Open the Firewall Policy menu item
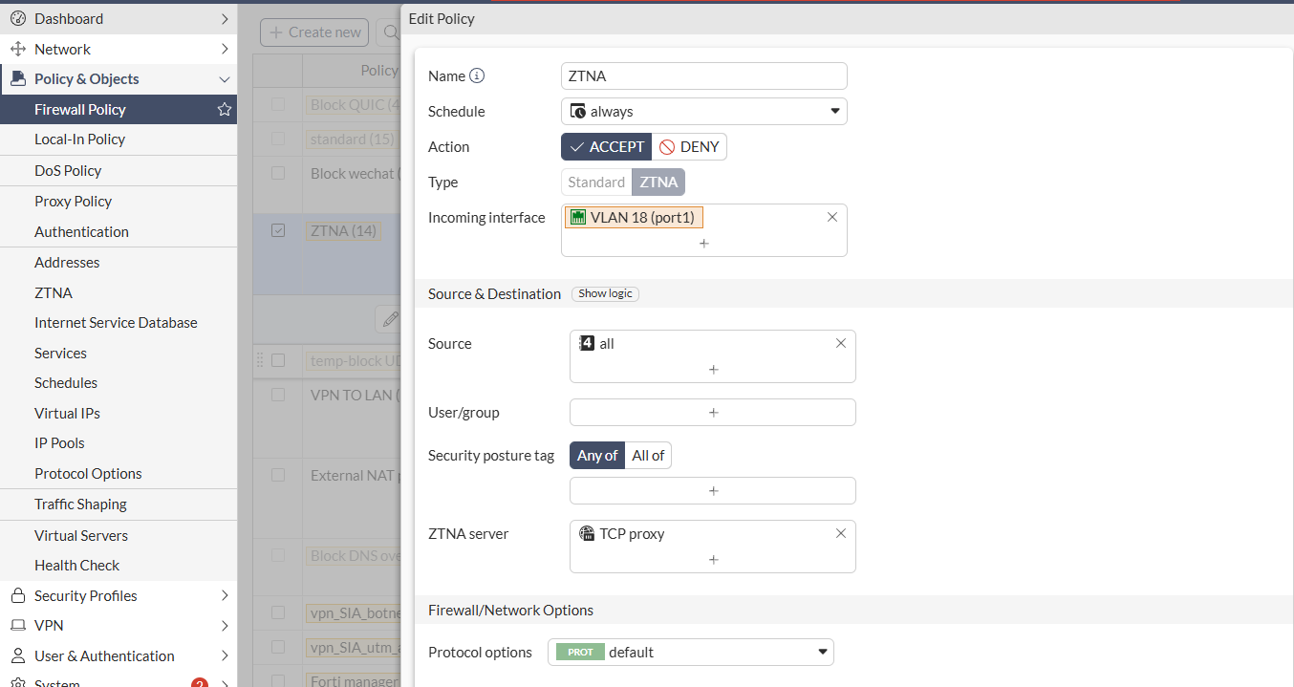 coord(119,109)
